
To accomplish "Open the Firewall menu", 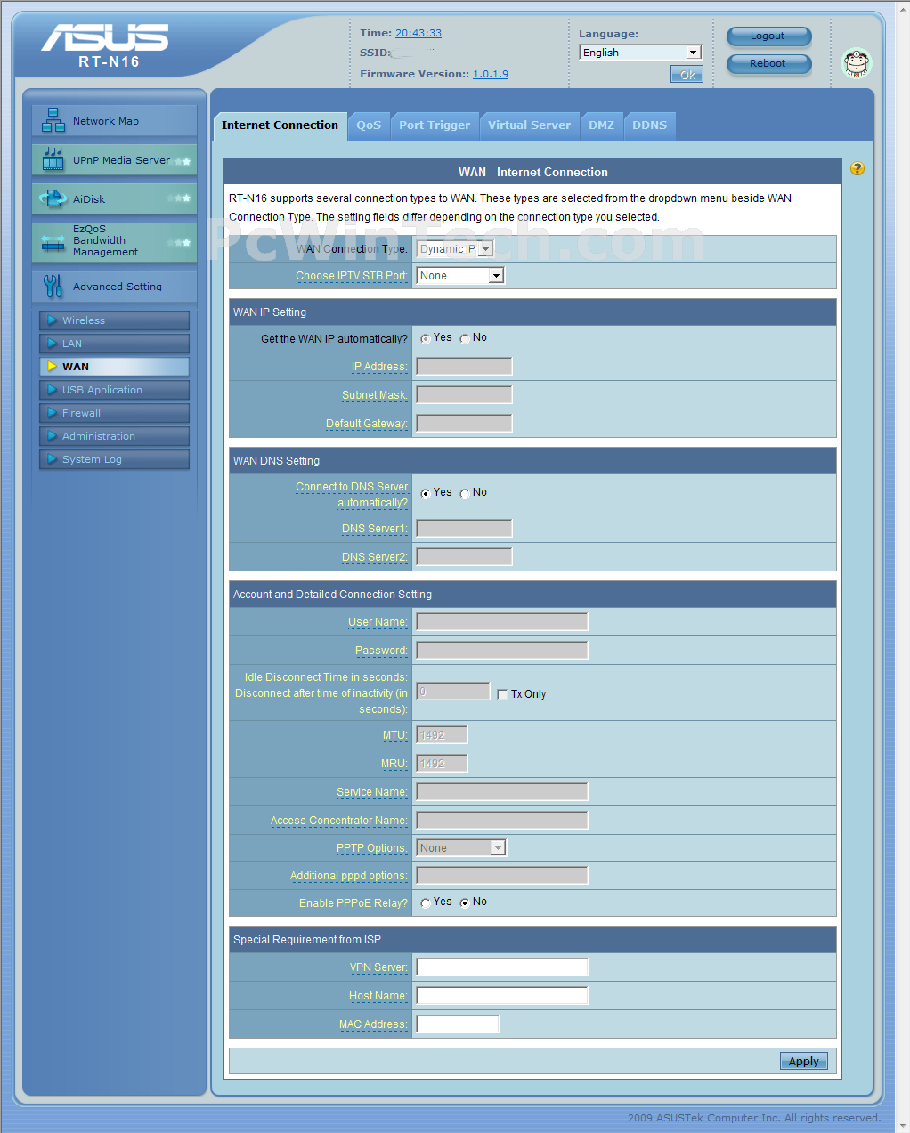I will tap(114, 413).
